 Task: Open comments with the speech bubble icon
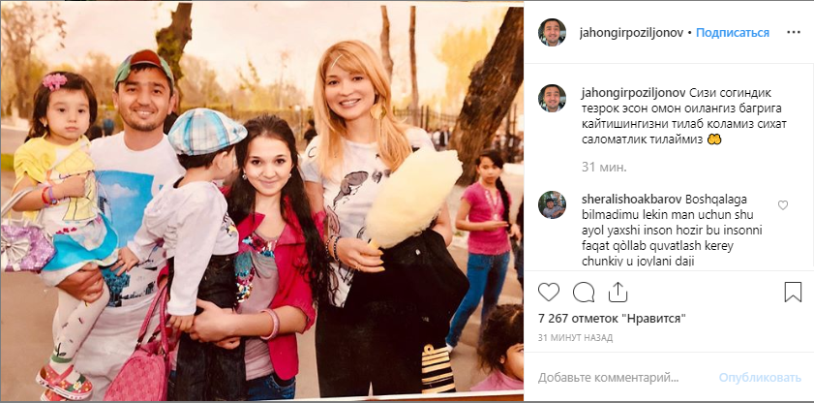584,293
